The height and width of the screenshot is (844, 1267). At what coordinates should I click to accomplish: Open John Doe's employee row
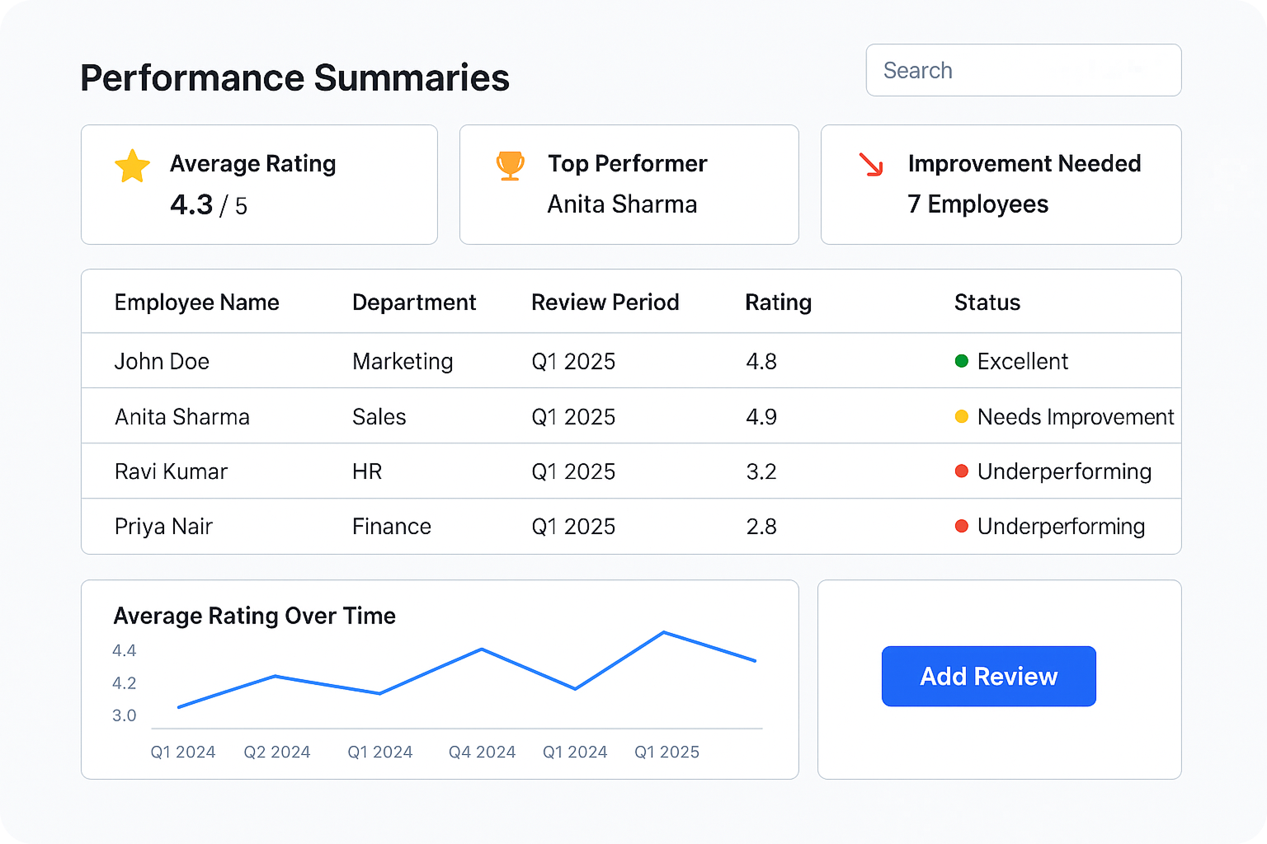[162, 361]
